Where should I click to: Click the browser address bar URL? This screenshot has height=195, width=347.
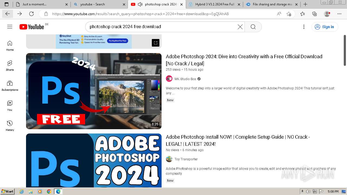(140, 14)
